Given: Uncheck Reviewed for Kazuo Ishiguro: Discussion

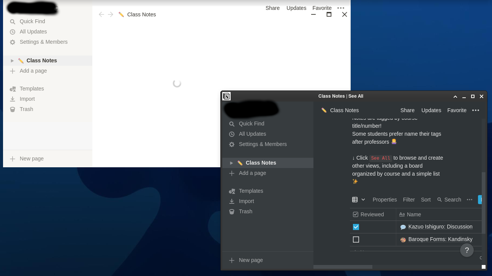Looking at the screenshot, I should pos(356,227).
